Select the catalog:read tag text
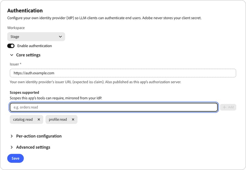 [x=23, y=119]
